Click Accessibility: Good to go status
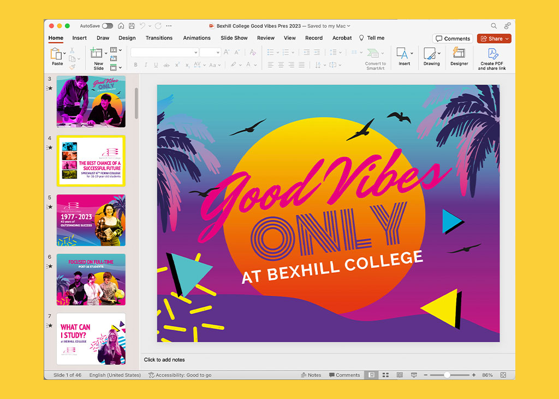Screen dimensions: 559x399 (180, 375)
